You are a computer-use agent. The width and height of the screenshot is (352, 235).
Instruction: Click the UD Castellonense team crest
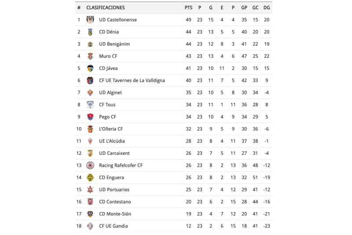tap(90, 20)
